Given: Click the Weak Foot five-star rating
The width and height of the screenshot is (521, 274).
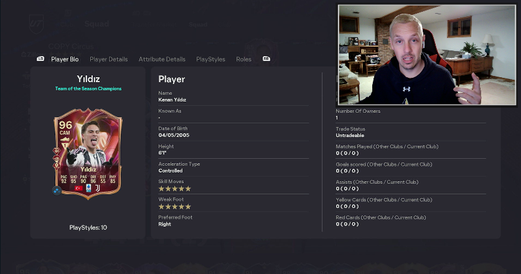Looking at the screenshot, I should (x=174, y=207).
